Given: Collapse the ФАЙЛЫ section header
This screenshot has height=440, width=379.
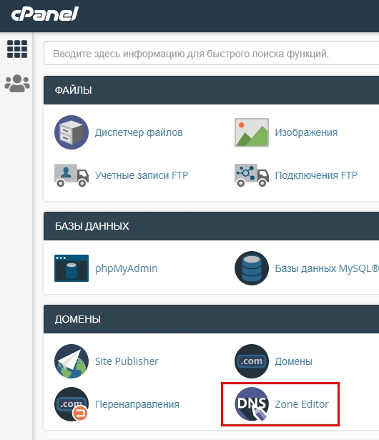Looking at the screenshot, I should [x=211, y=90].
